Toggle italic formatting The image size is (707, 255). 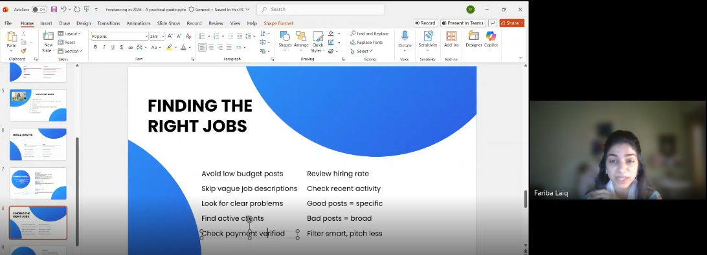104,47
